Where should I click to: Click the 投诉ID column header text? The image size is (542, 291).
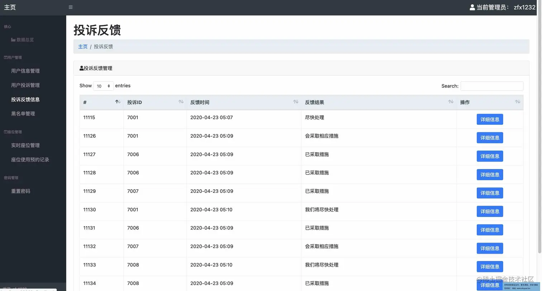[x=134, y=102]
